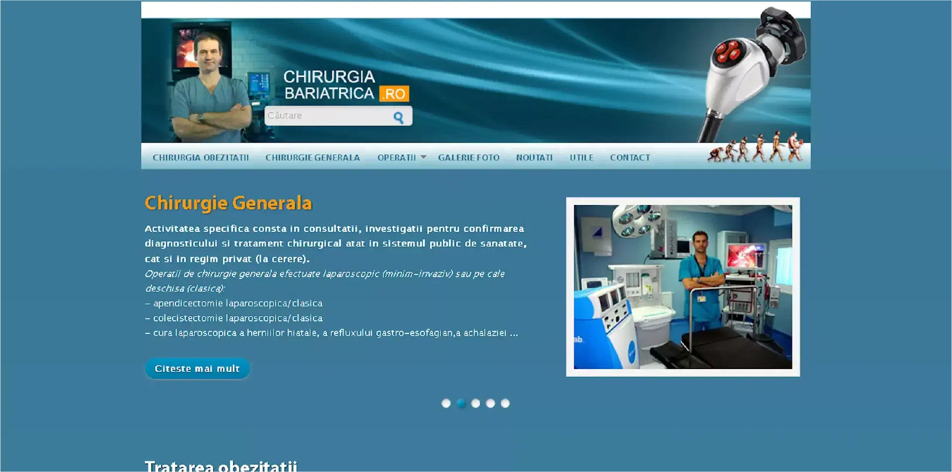Go to the GALERIE FOTO section
The height and width of the screenshot is (472, 952).
468,157
